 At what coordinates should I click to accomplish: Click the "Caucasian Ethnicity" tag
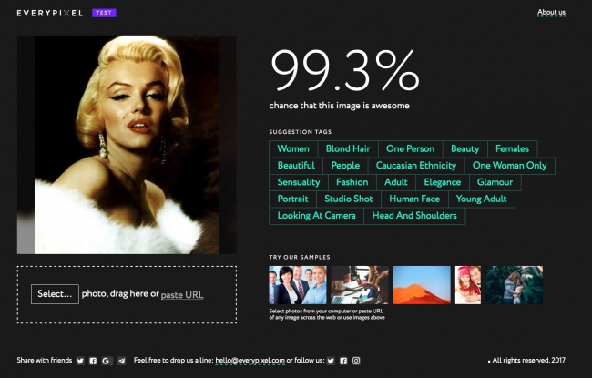[x=416, y=166]
